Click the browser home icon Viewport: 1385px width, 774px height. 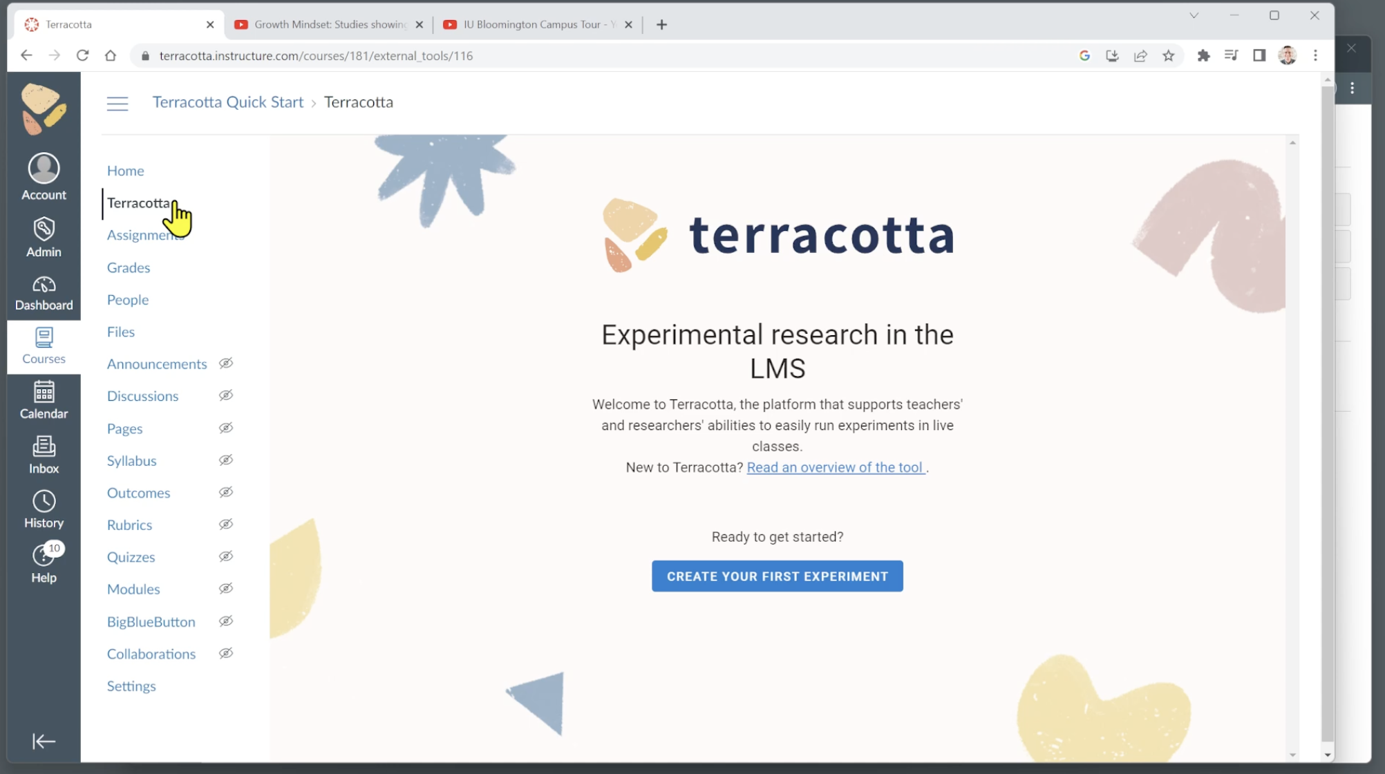click(x=111, y=55)
